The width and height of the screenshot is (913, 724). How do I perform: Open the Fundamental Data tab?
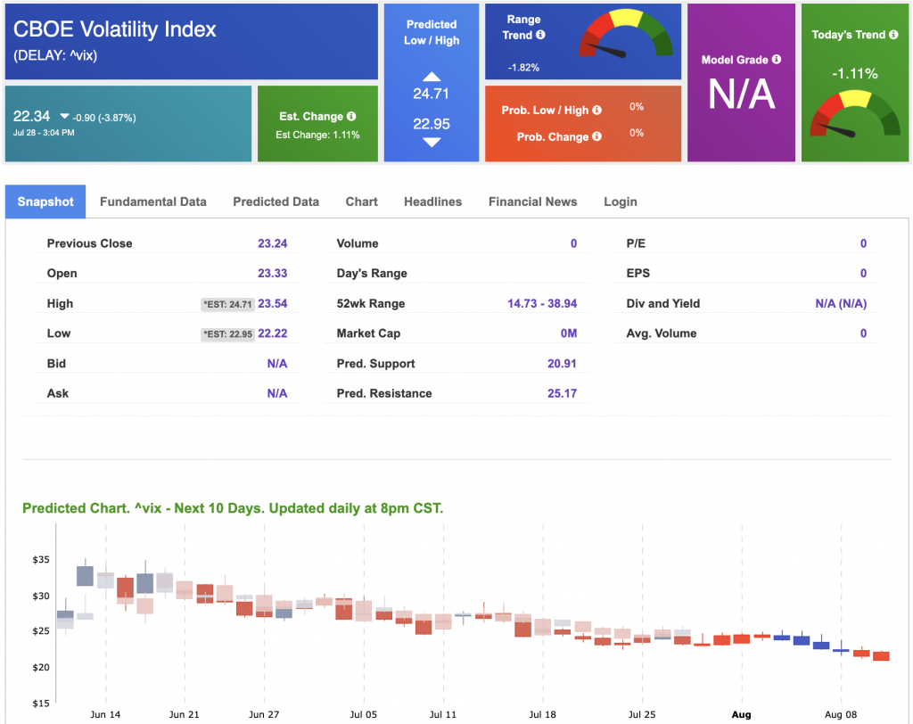[x=153, y=202]
